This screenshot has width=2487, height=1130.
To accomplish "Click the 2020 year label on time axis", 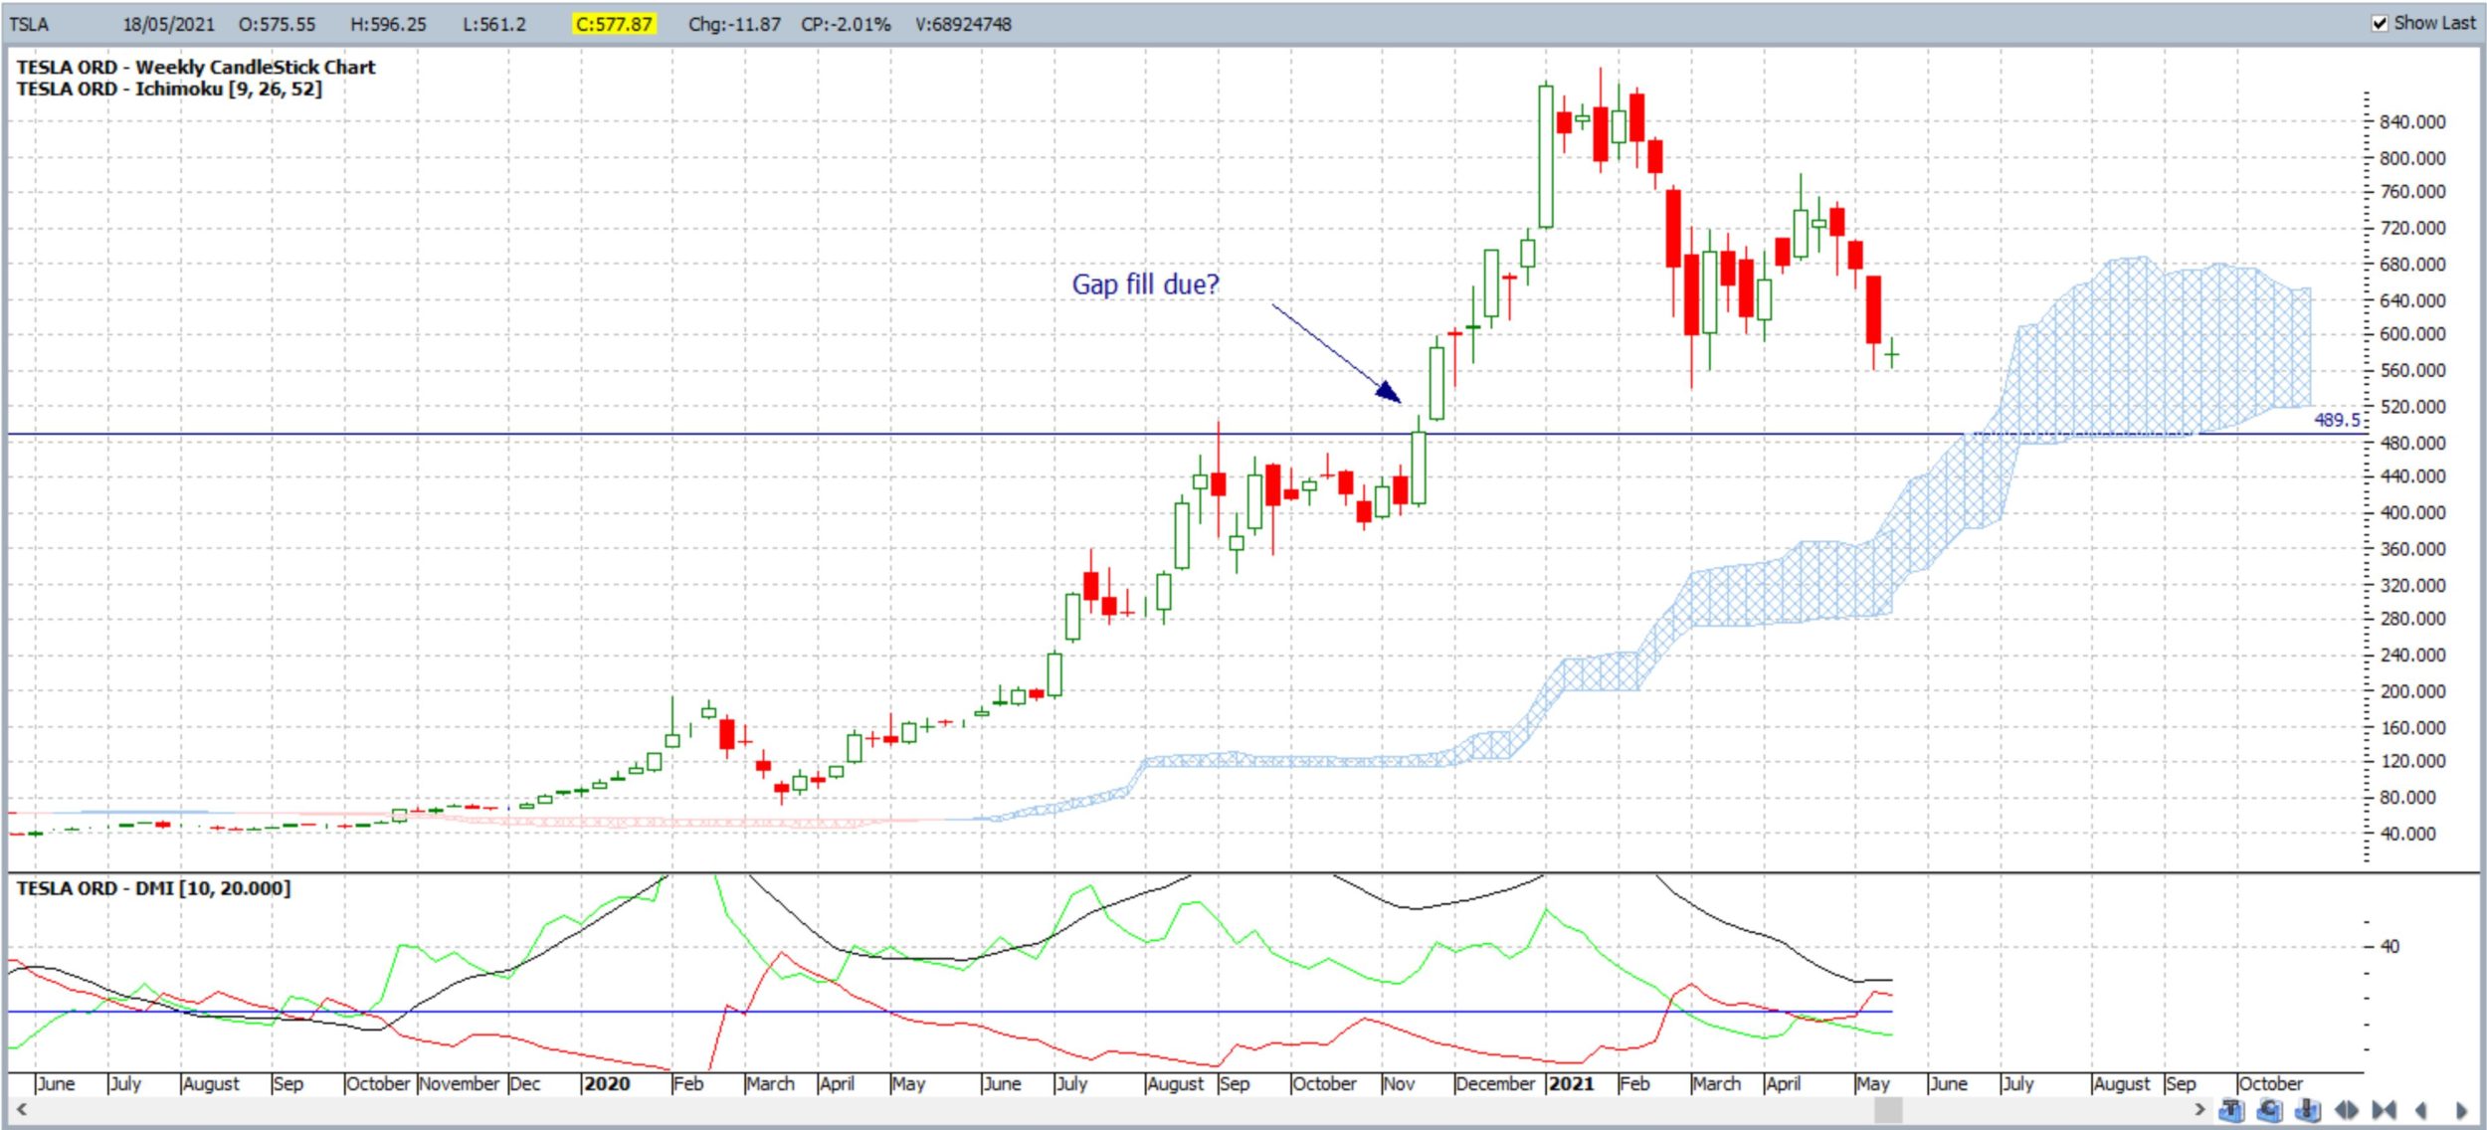I will [607, 1083].
